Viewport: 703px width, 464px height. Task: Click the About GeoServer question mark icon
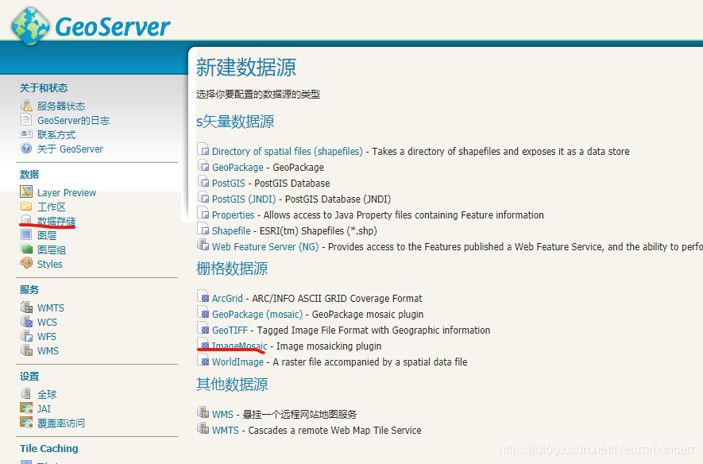26,149
